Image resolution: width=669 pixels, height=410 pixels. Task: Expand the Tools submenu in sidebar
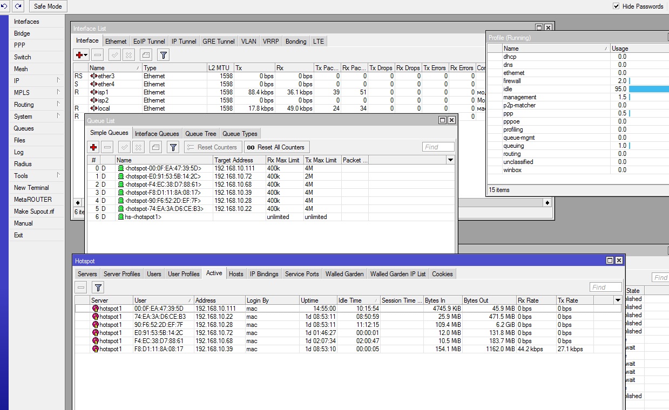click(x=58, y=175)
